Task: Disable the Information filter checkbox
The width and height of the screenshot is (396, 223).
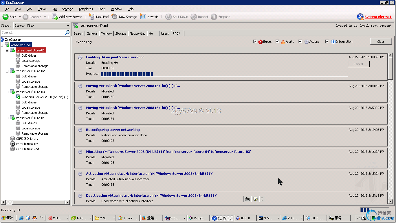Action: (x=327, y=42)
